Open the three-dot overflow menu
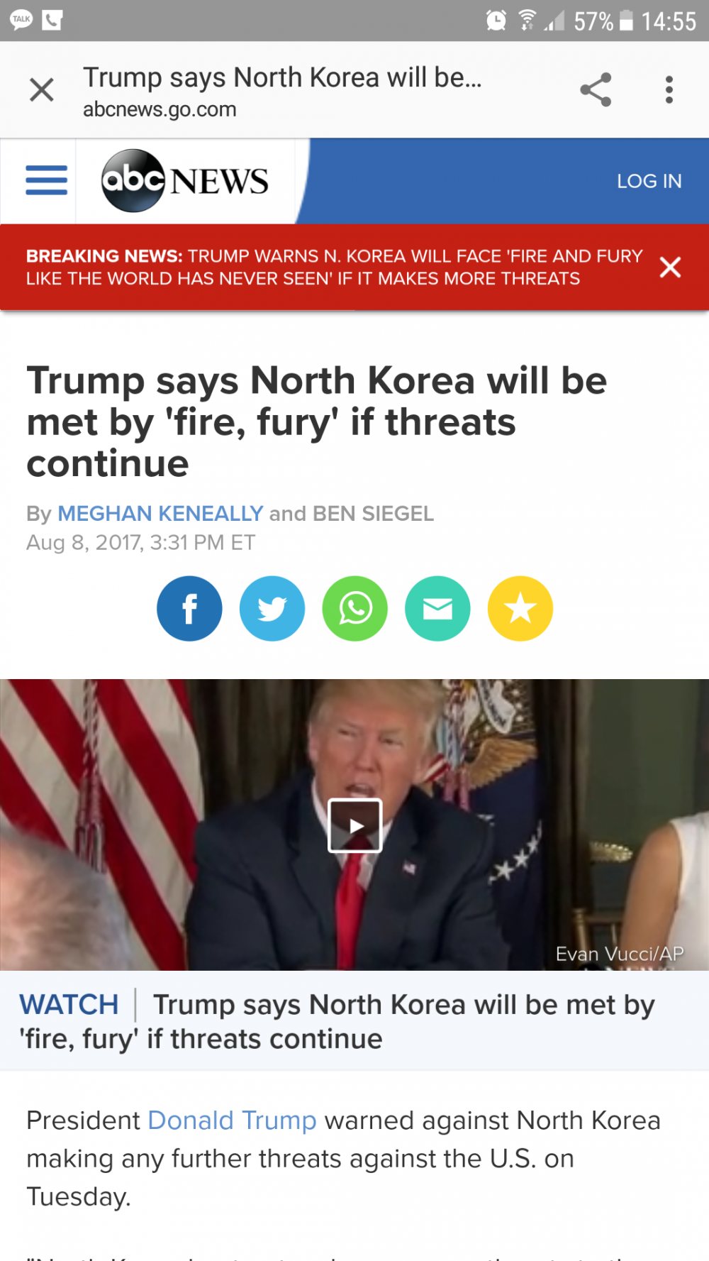The height and width of the screenshot is (1261, 709). click(x=669, y=89)
